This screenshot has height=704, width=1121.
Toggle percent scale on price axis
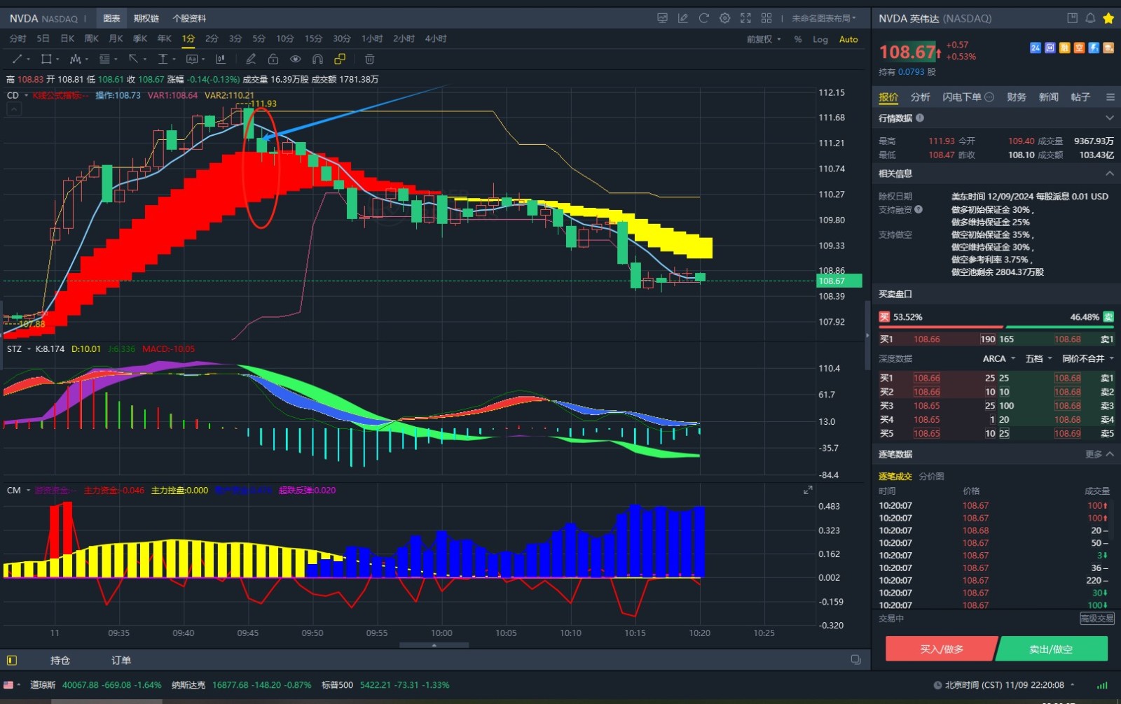pos(798,39)
